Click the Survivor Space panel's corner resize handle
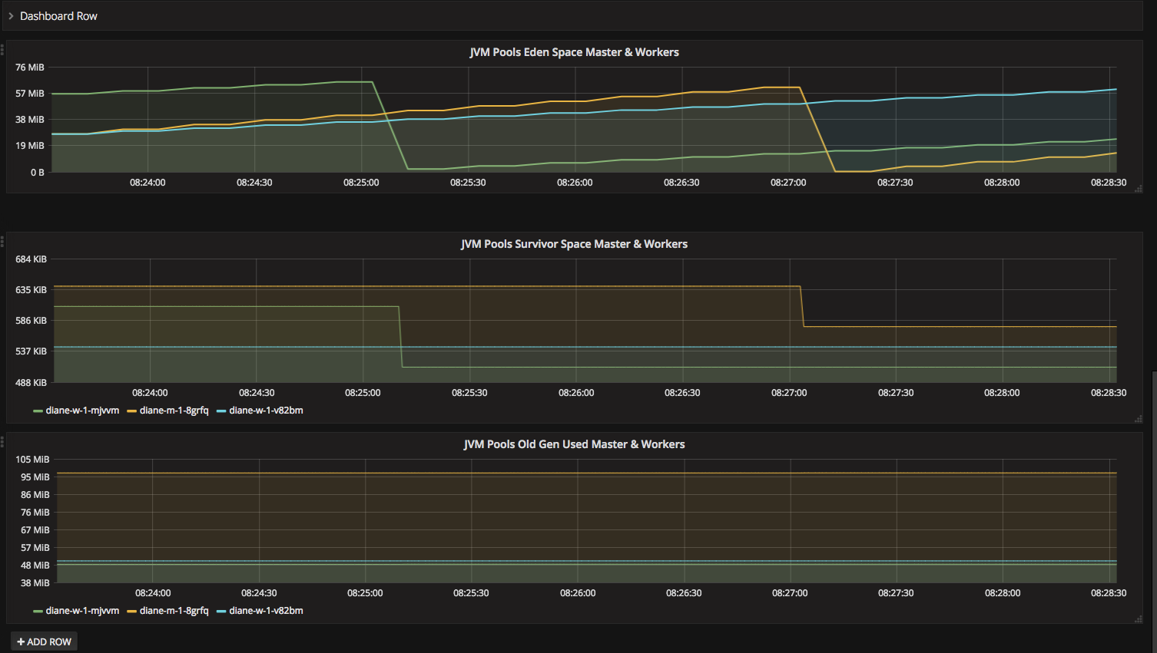The image size is (1157, 653). [1139, 419]
